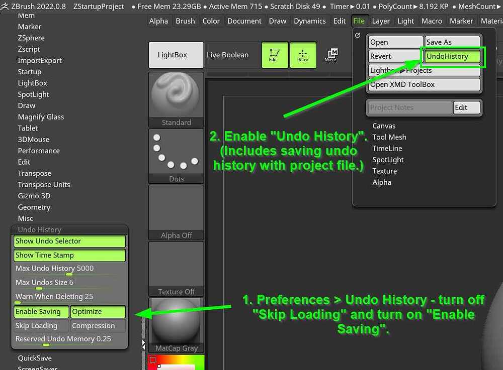
Task: Adjust Warn When Deleting slider
Action: pos(69,298)
